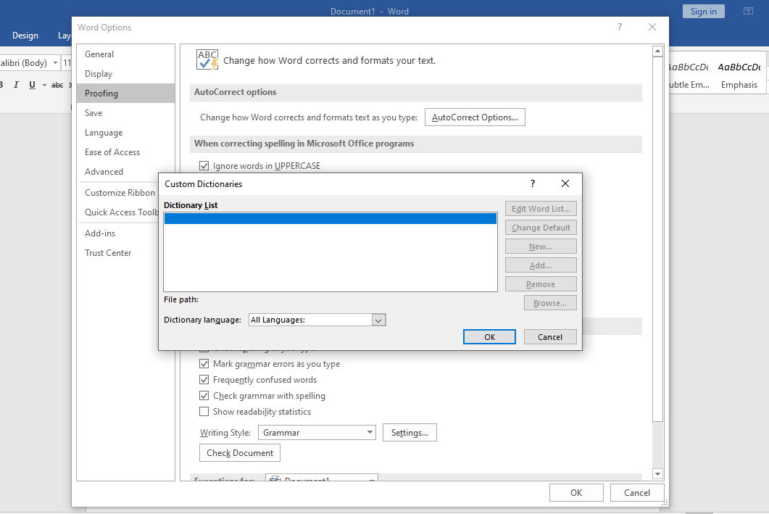Viewport: 769px width, 514px height.
Task: Select the Ease of Access category
Action: 125,152
